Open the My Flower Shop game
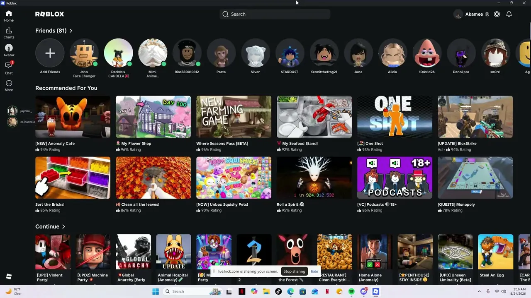The width and height of the screenshot is (531, 298). 153,117
